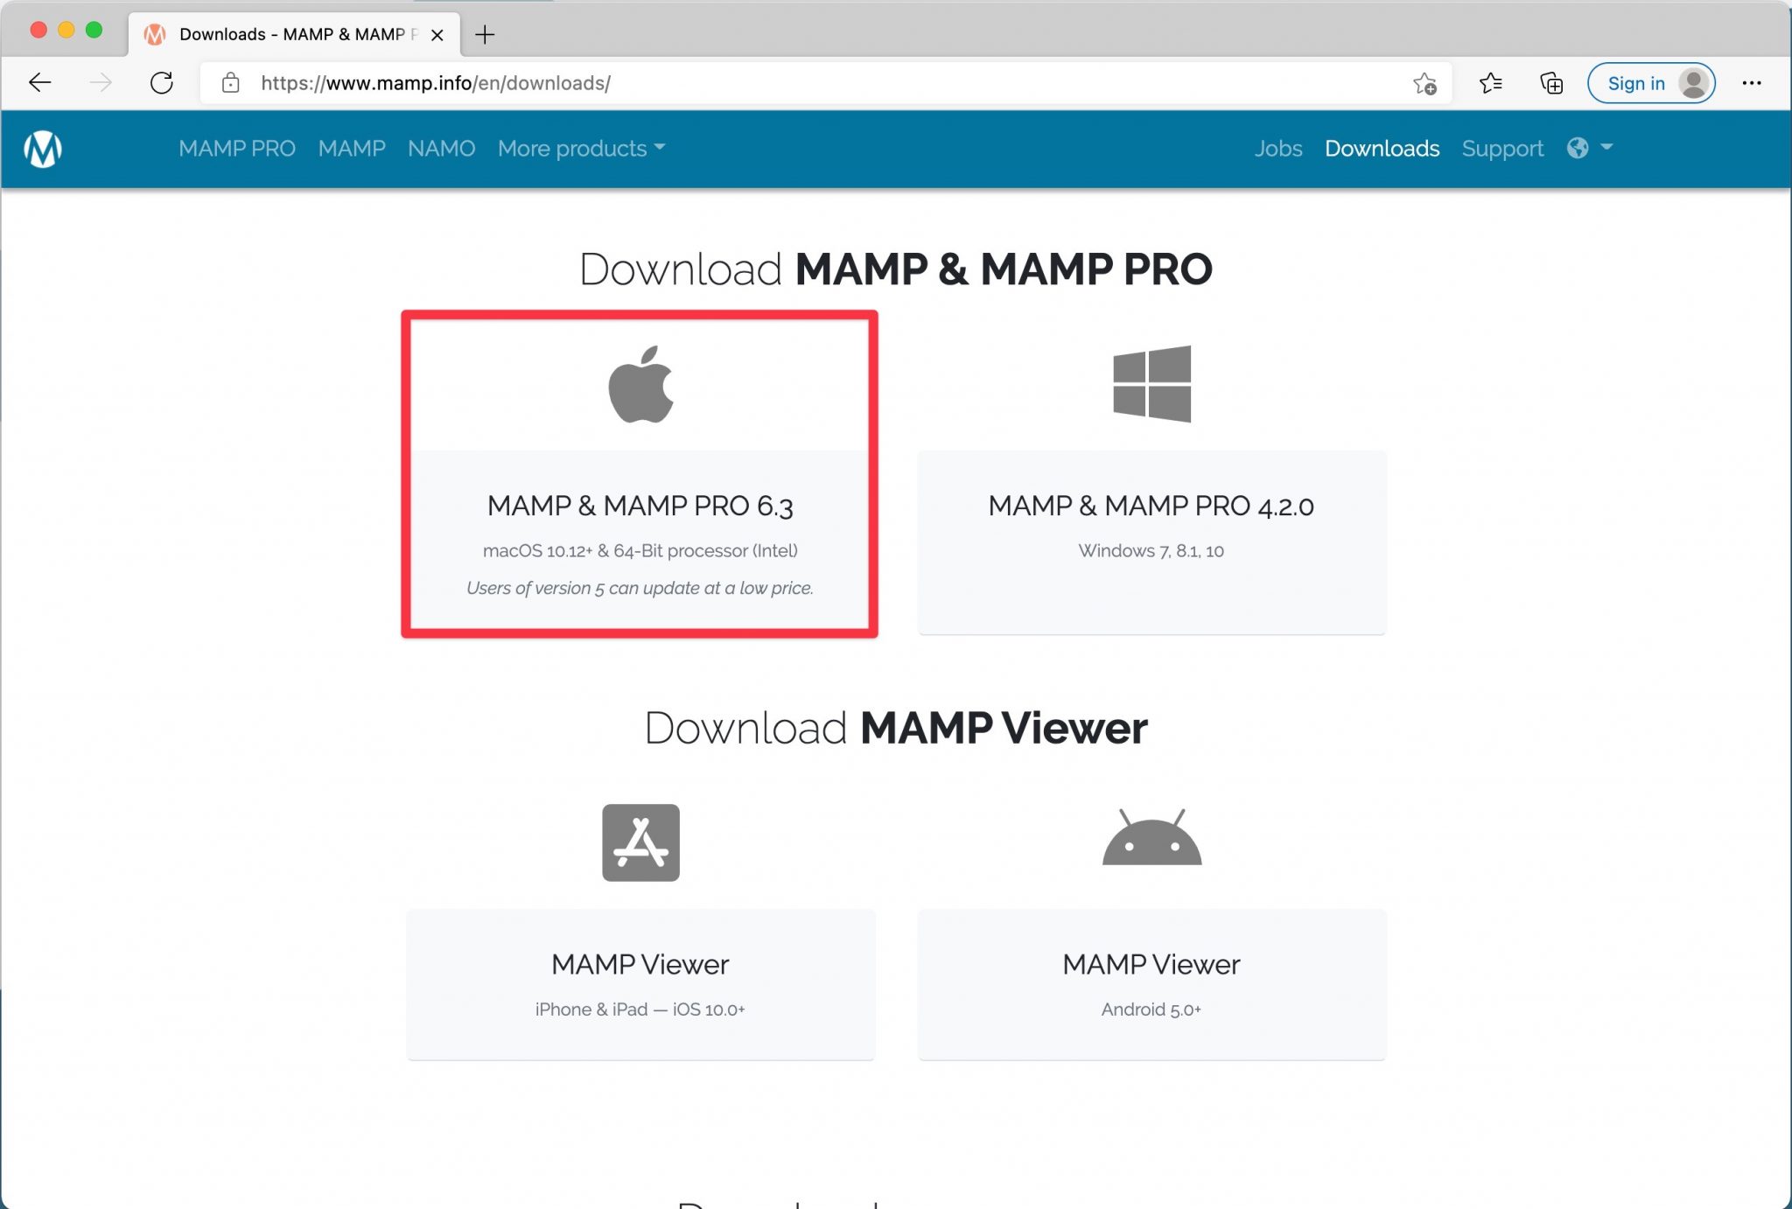The width and height of the screenshot is (1792, 1209).
Task: Click the Collections icon in the toolbar
Action: click(1550, 83)
